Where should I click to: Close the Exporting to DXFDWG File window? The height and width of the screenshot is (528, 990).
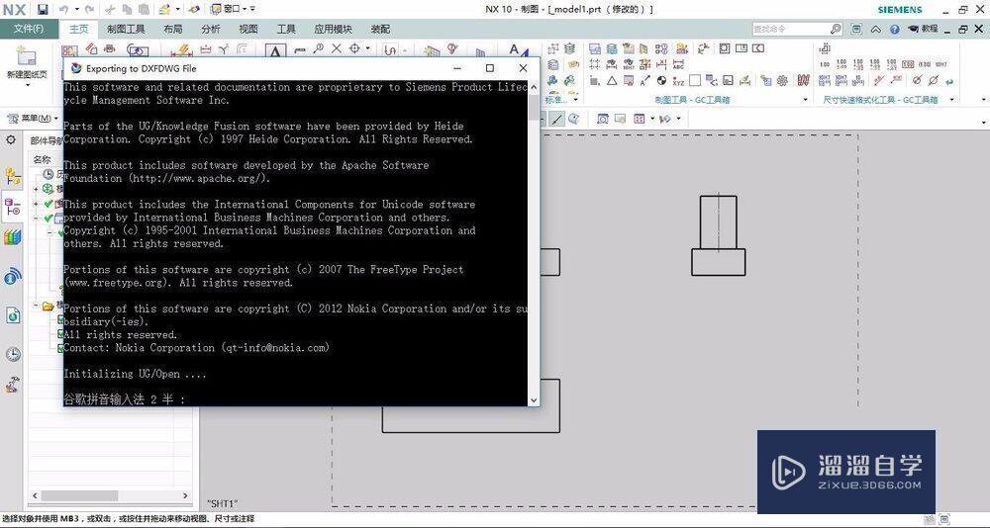click(x=523, y=68)
